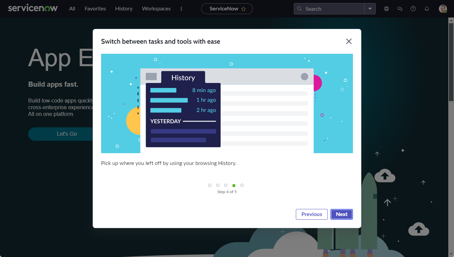Click the History illustration image
Screen dimensions: 454x257
[227, 103]
